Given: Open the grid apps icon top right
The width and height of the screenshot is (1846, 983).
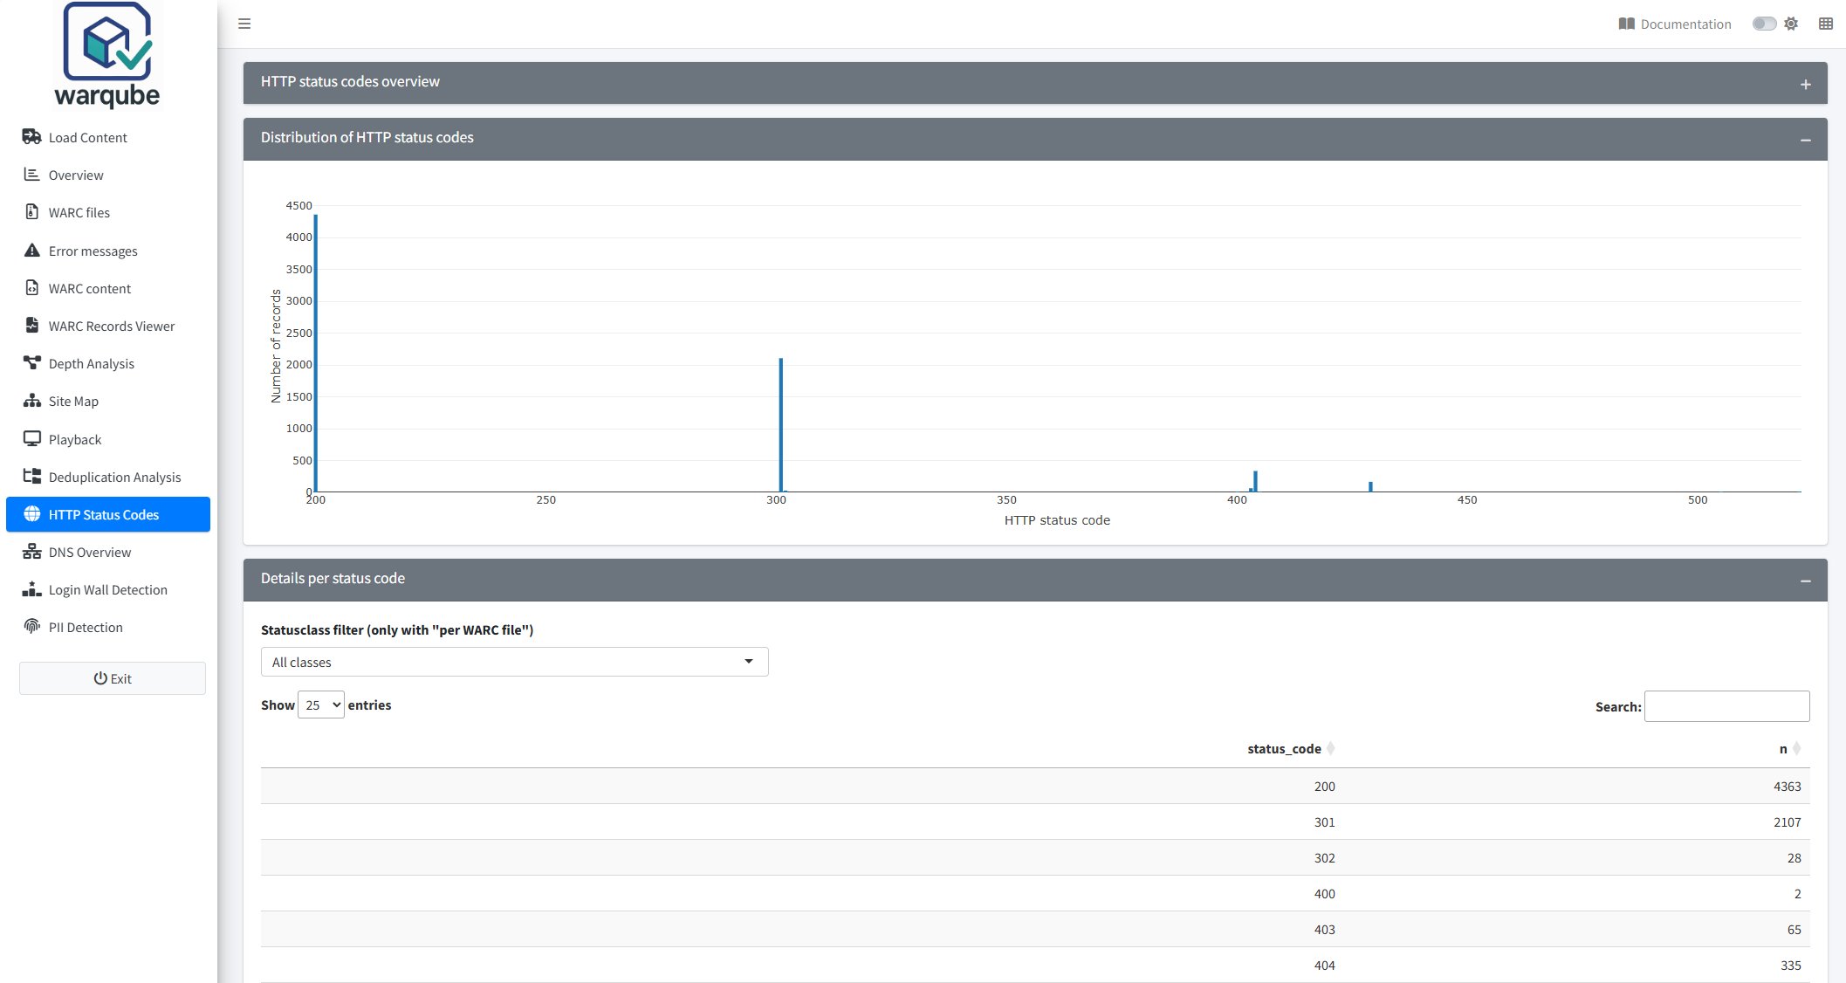Looking at the screenshot, I should pos(1826,24).
